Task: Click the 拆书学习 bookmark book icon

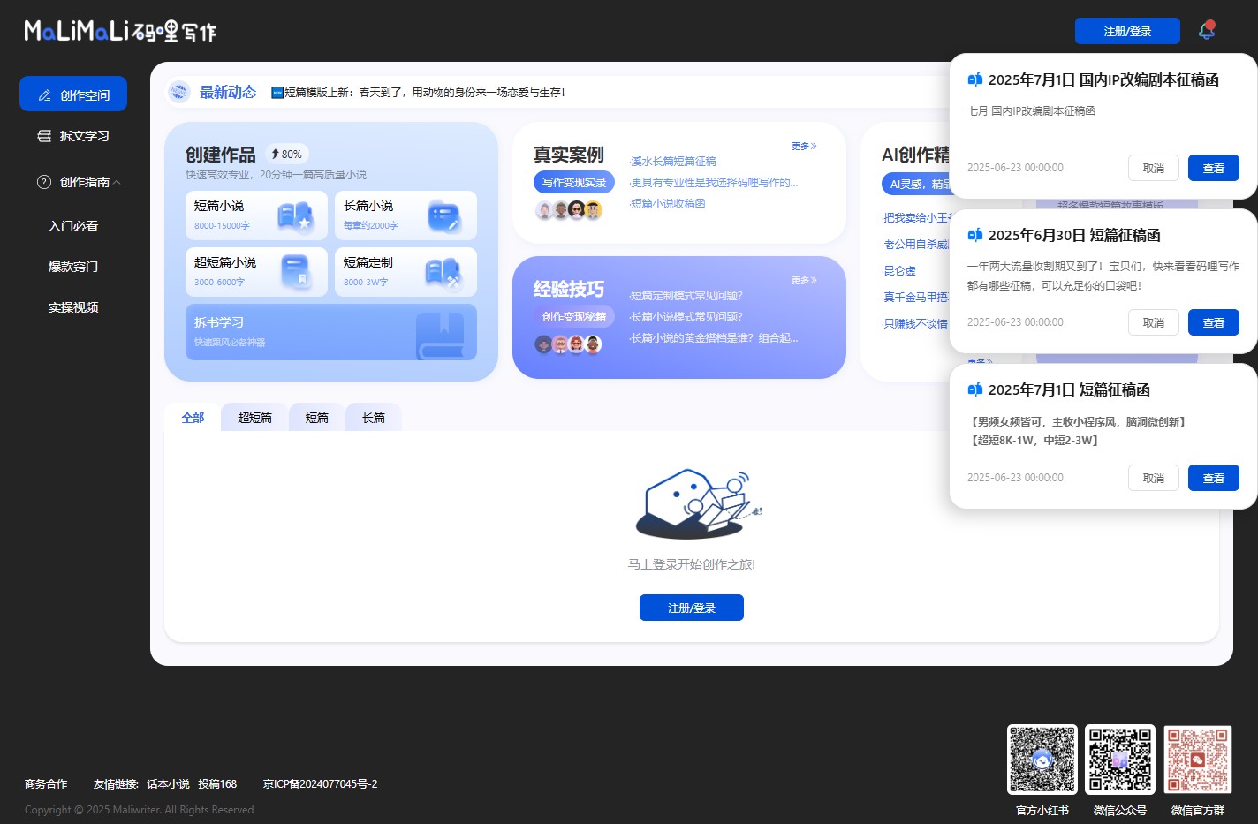Action: click(x=441, y=335)
